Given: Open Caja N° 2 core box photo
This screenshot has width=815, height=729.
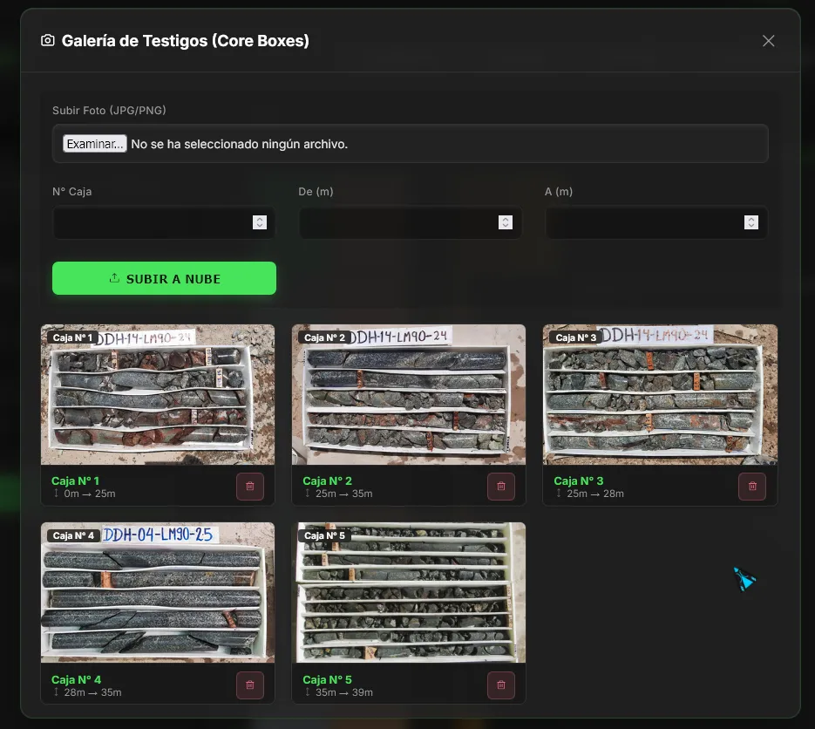Looking at the screenshot, I should pos(409,395).
